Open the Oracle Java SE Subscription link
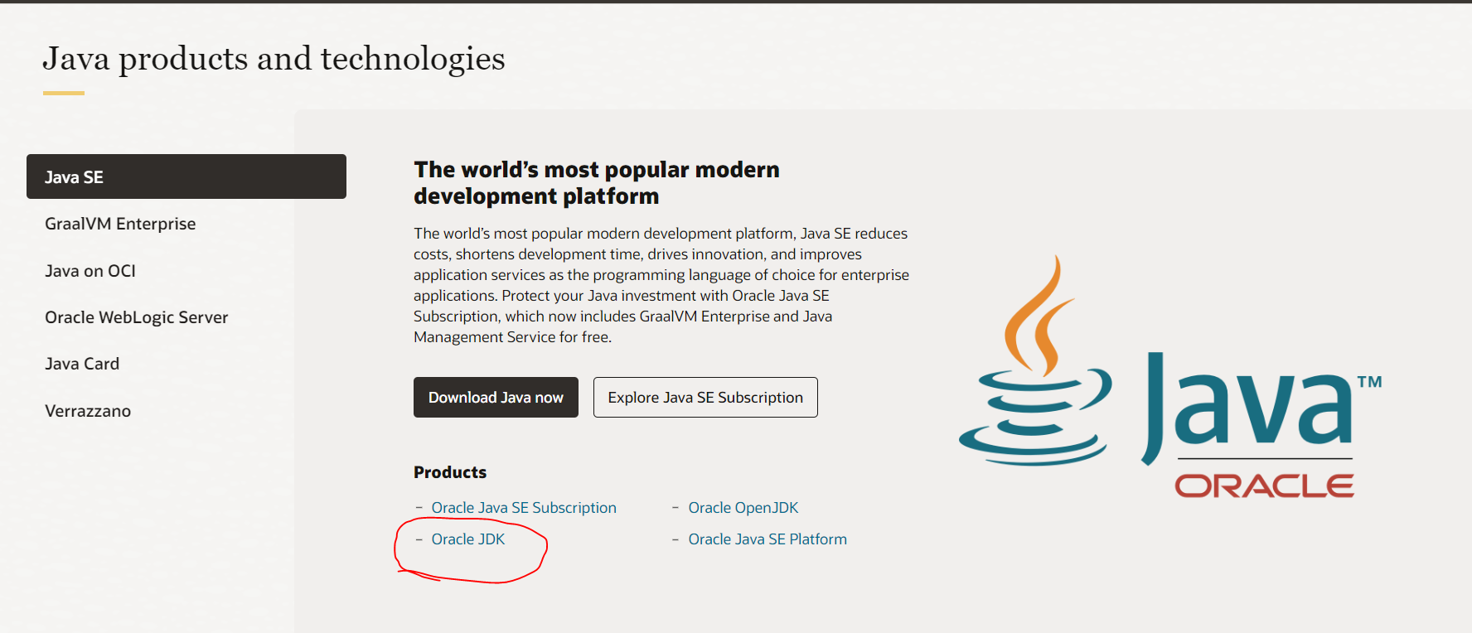The height and width of the screenshot is (633, 1472). pyautogui.click(x=524, y=508)
